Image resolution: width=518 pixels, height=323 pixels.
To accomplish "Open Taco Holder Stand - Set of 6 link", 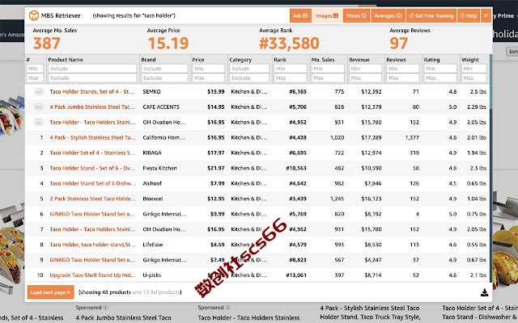I will coord(92,168).
